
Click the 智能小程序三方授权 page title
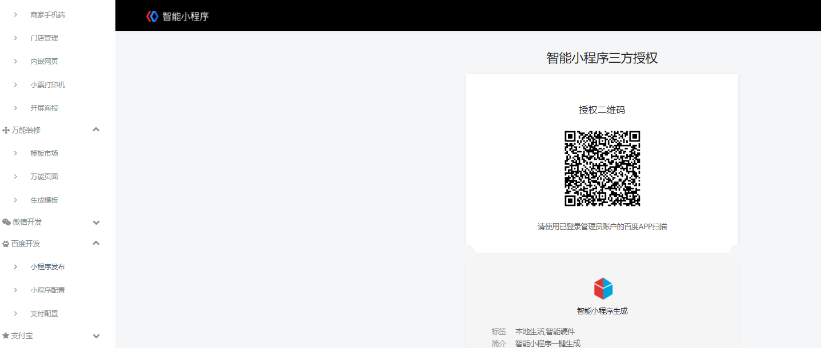[602, 58]
